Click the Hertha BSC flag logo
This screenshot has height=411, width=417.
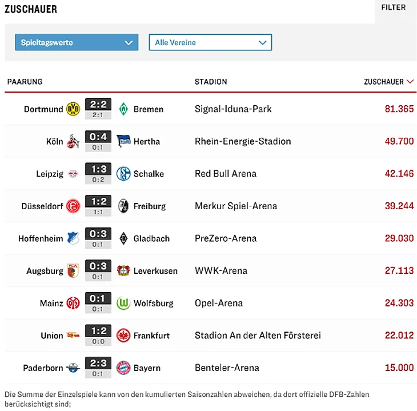point(123,141)
